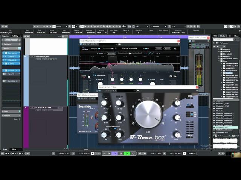Click the snap type icon beside Grid
This screenshot has width=241, height=180.
pyautogui.click(x=133, y=26)
